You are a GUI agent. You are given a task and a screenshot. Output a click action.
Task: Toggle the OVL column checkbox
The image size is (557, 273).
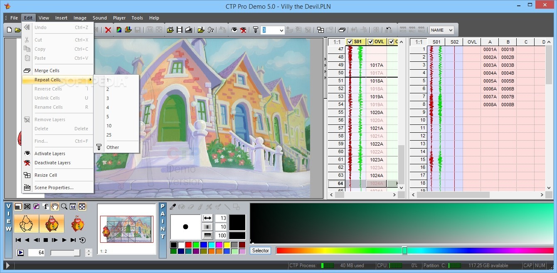coord(370,42)
